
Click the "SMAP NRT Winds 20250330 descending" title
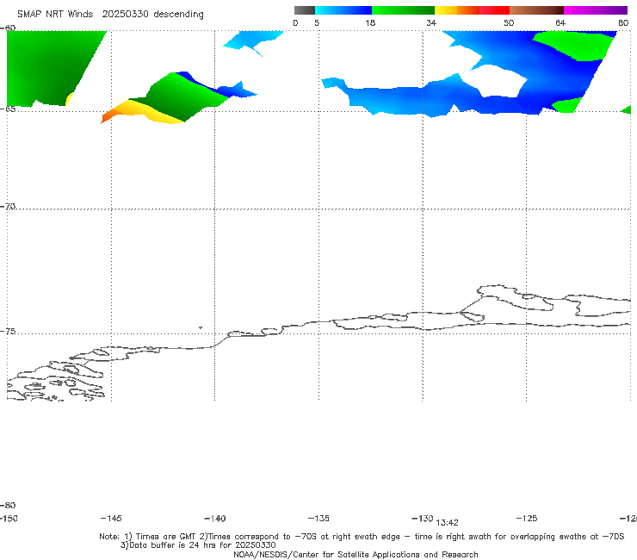tap(110, 15)
